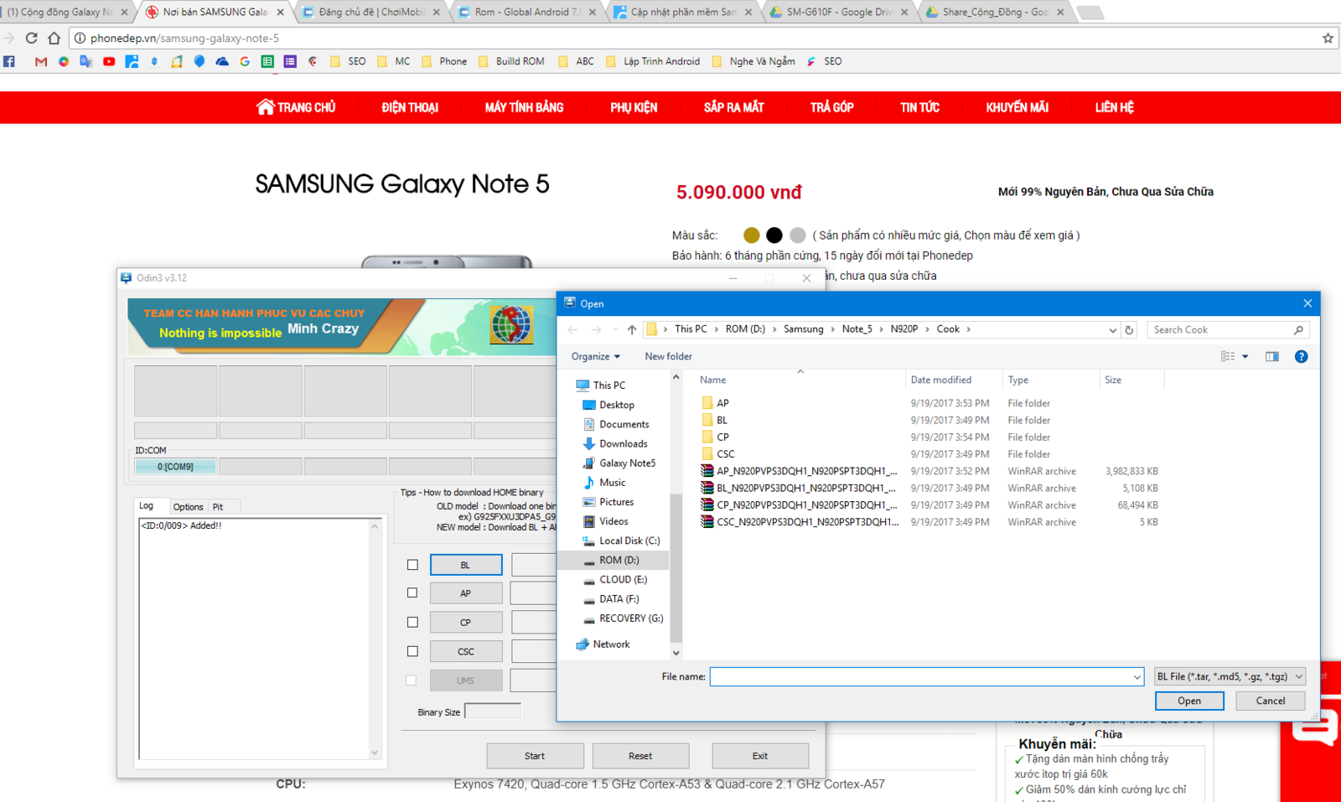Click the BL file button in Odin
This screenshot has height=802, width=1341.
point(466,565)
